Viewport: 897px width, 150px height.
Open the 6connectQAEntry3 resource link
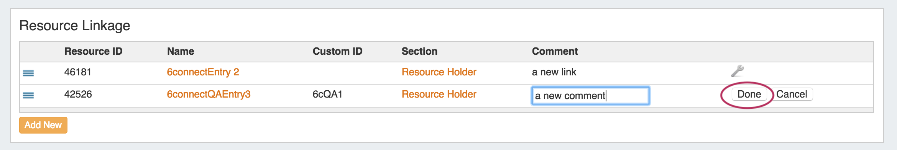pyautogui.click(x=209, y=94)
